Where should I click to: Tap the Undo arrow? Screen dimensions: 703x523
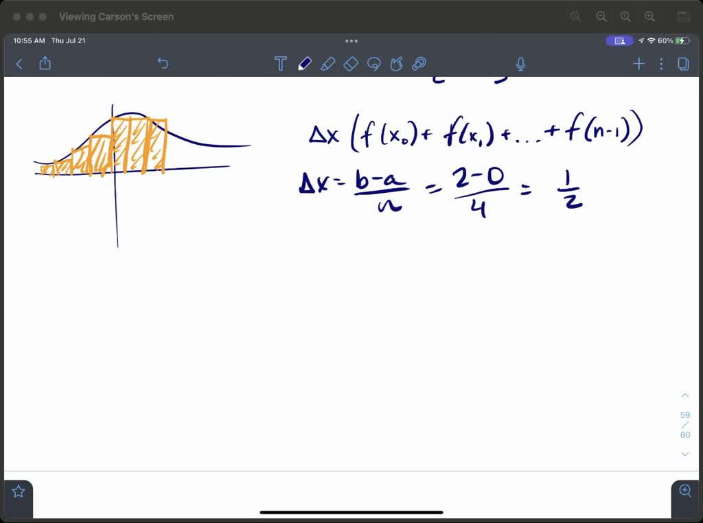pyautogui.click(x=163, y=63)
